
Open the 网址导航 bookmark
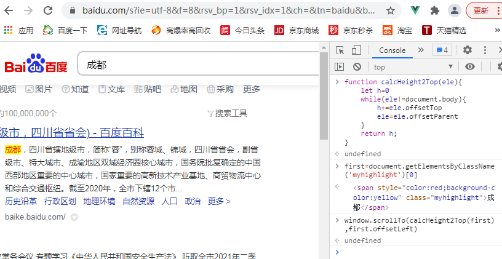point(119,30)
